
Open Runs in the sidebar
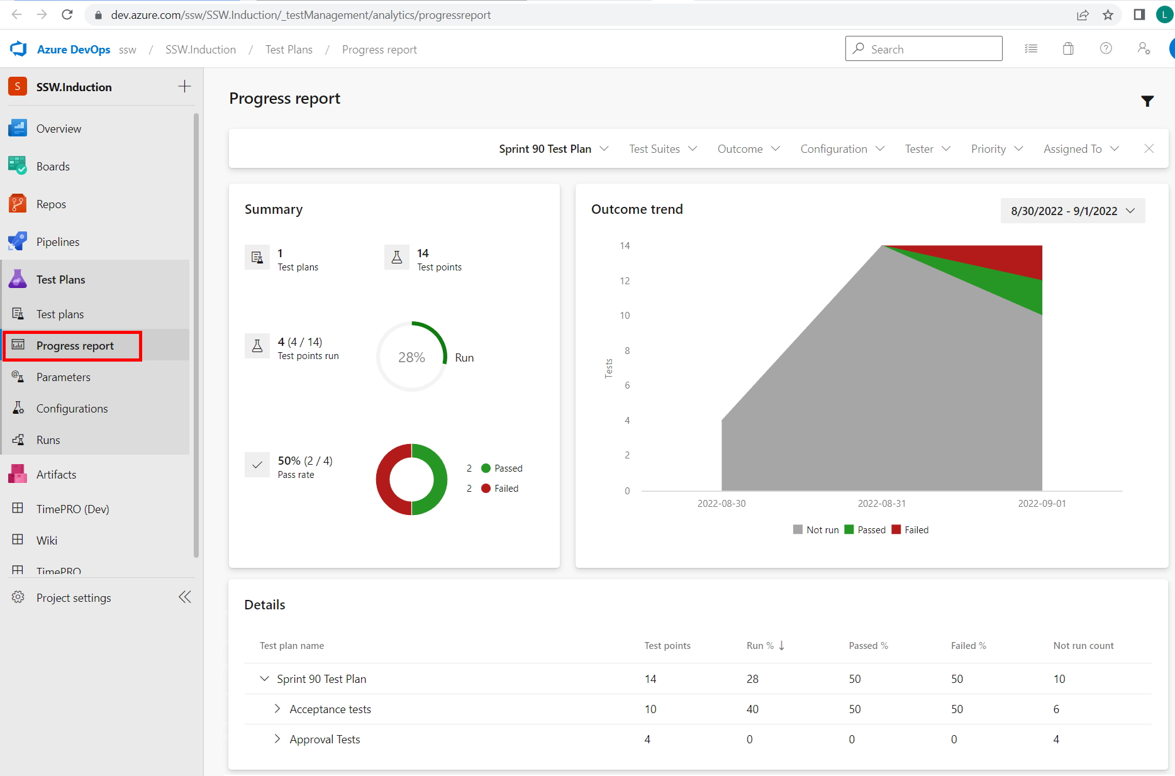(48, 440)
